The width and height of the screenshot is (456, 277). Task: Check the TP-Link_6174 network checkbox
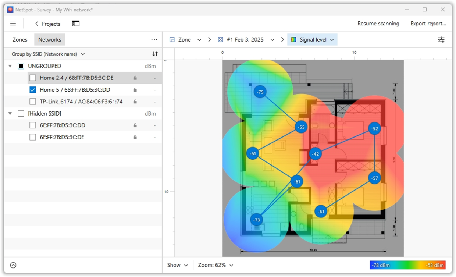(x=33, y=102)
